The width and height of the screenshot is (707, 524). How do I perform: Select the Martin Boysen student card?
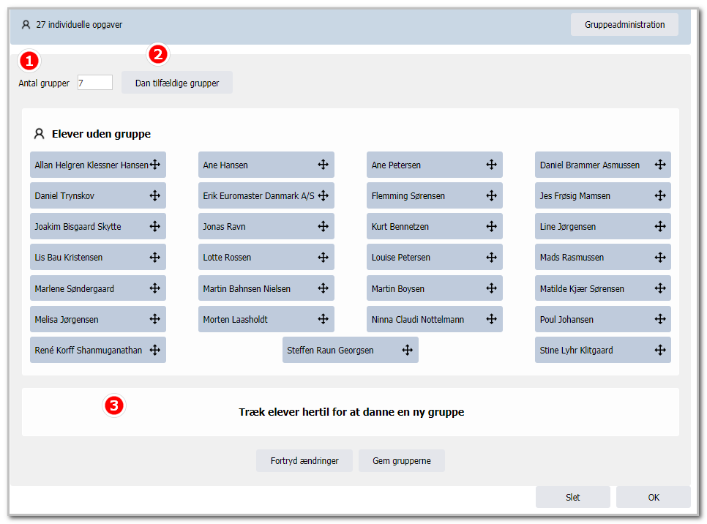tap(434, 288)
